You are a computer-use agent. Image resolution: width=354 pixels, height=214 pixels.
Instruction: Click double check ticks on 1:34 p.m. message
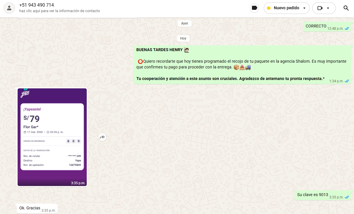coord(347,81)
